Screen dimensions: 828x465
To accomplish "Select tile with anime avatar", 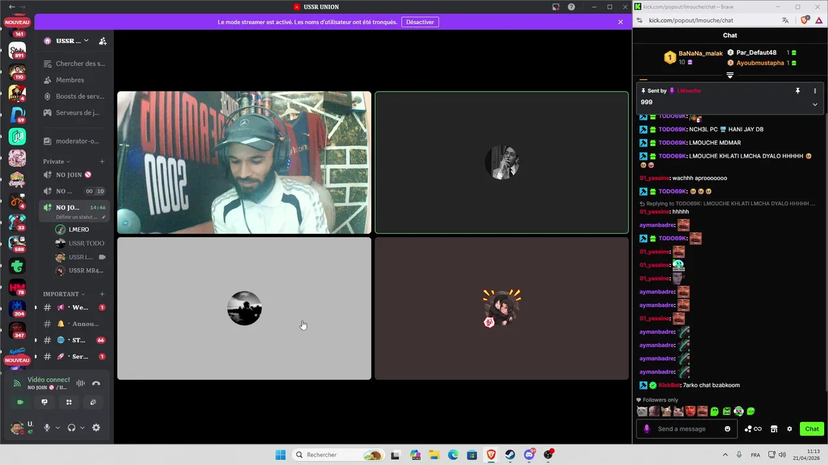I will tap(502, 308).
